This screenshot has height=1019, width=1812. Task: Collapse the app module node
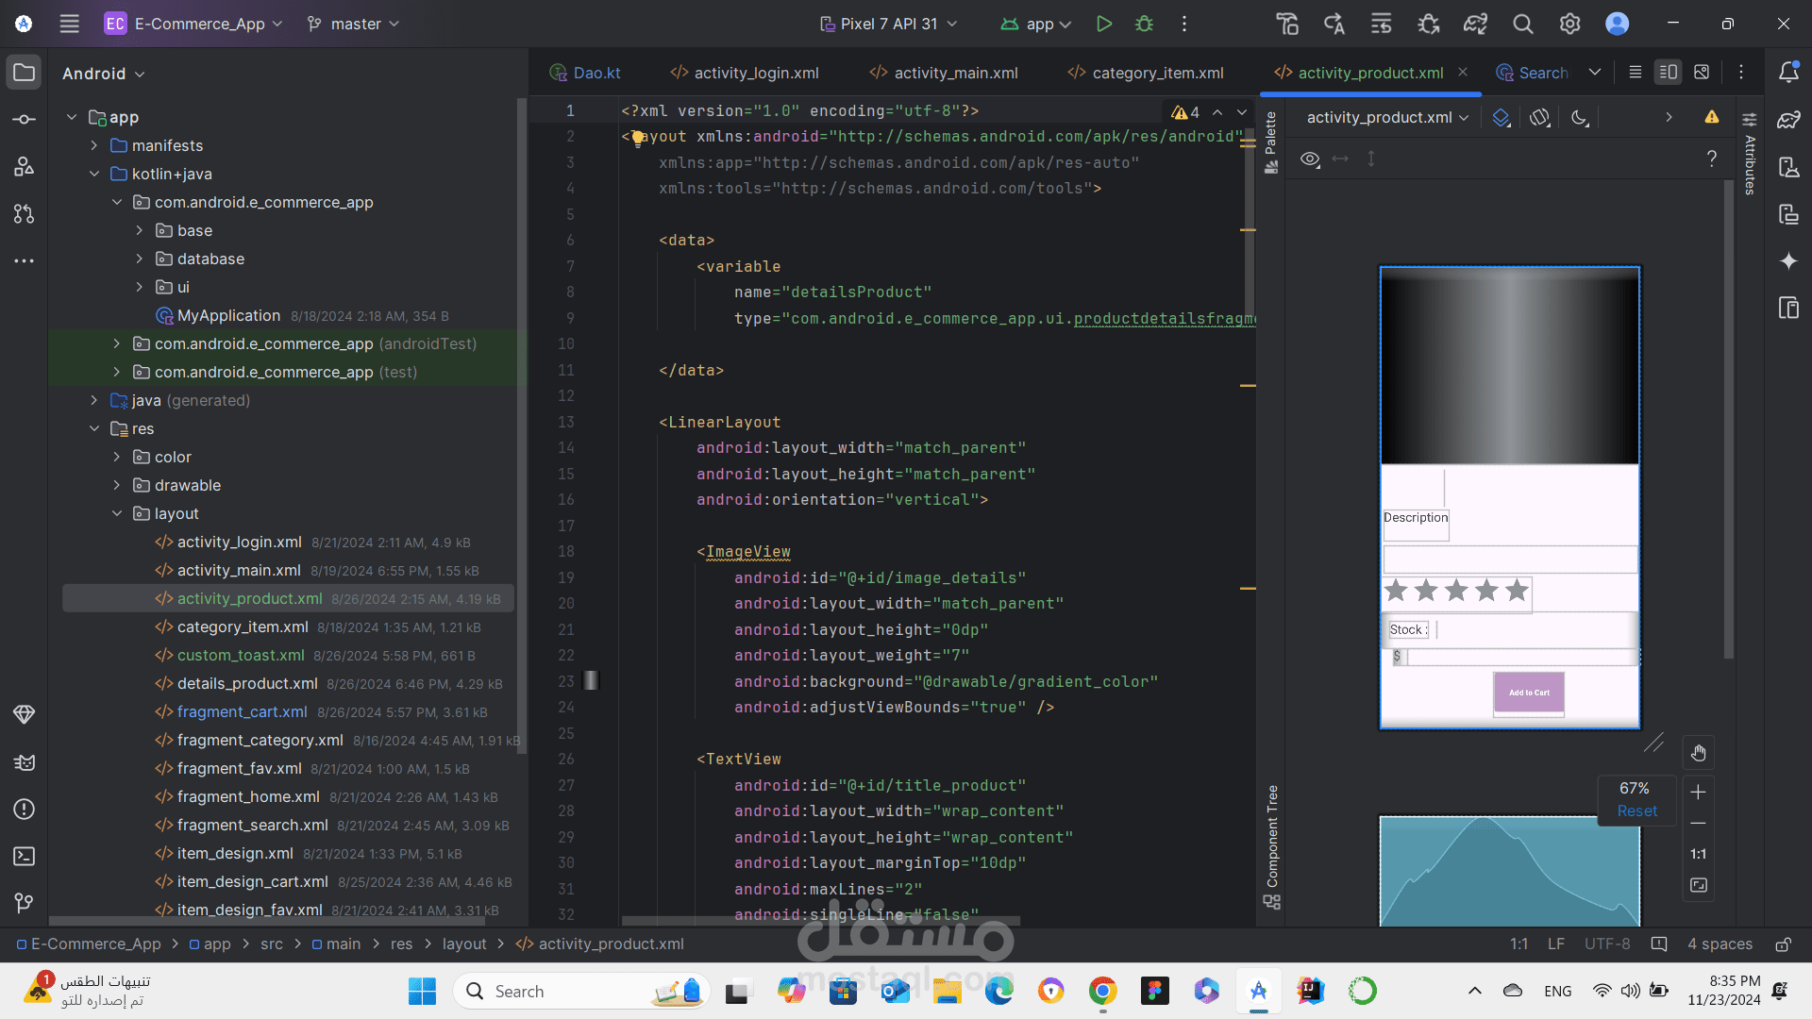pos(71,117)
